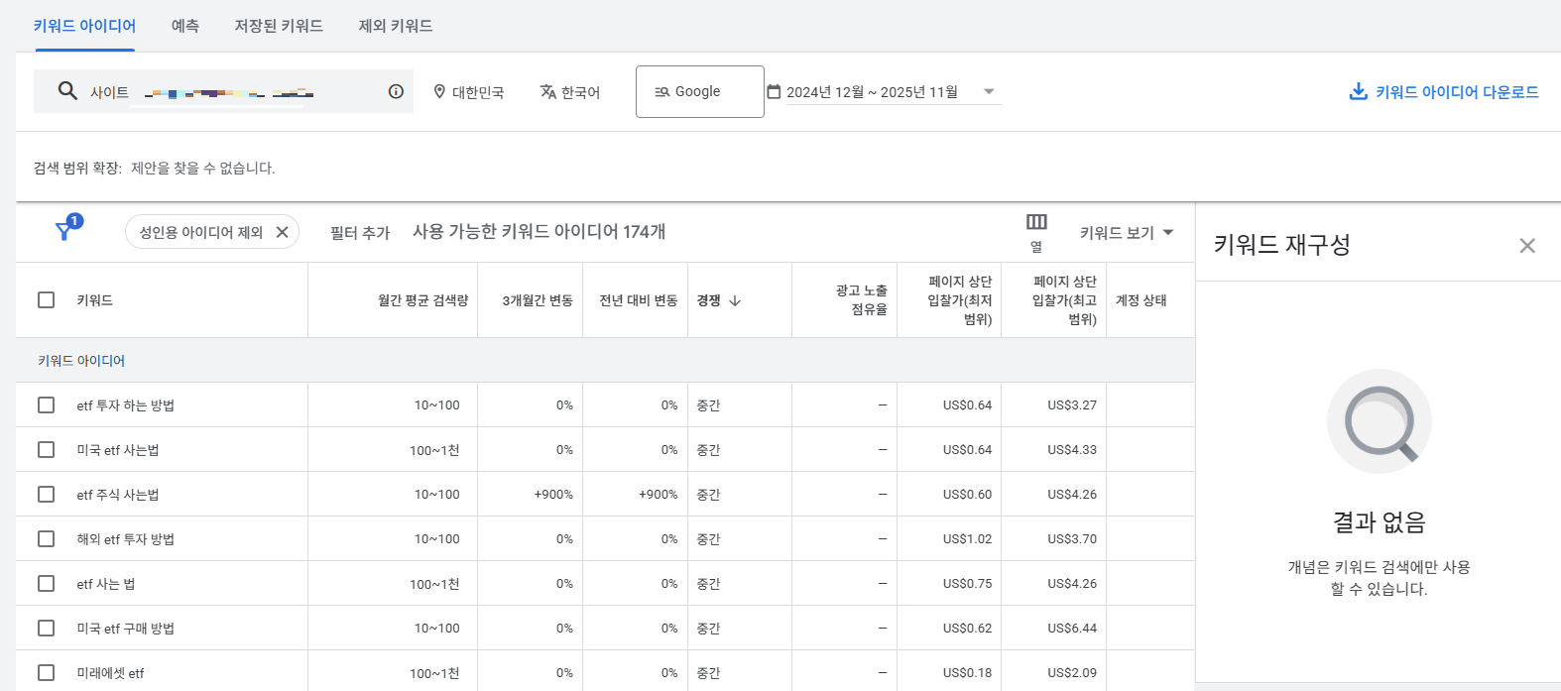Click the download arrow icon
1561x691 pixels.
1358,91
